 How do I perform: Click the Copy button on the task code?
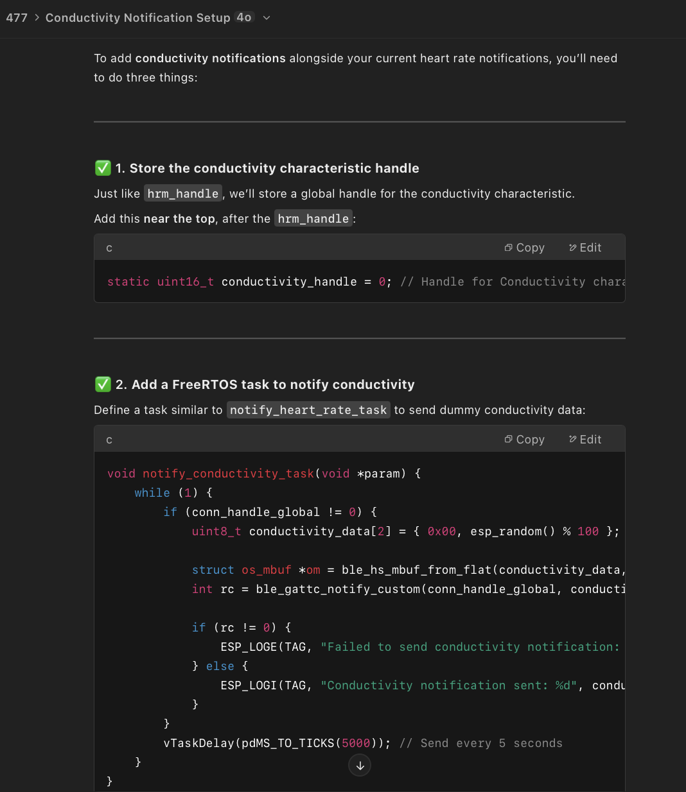point(524,439)
